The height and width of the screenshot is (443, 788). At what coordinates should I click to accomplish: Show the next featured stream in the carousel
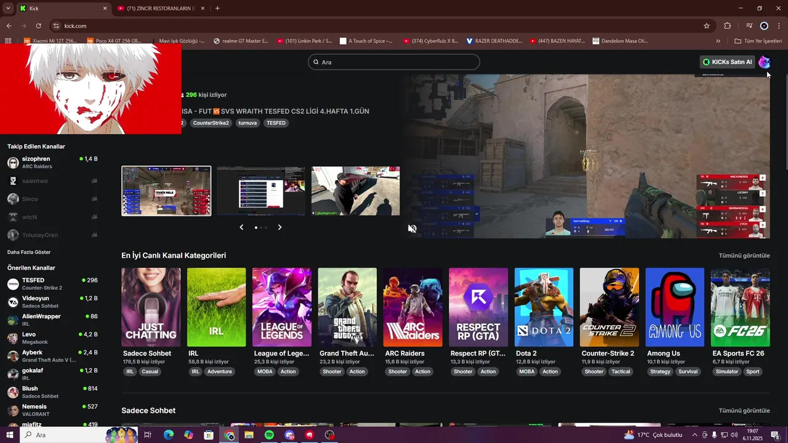coord(279,228)
